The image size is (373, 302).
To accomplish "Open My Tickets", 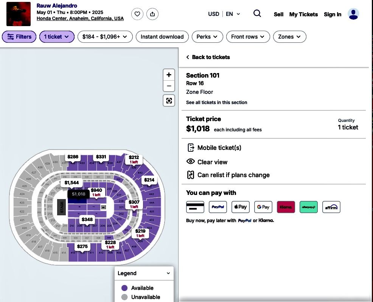I will 303,14.
